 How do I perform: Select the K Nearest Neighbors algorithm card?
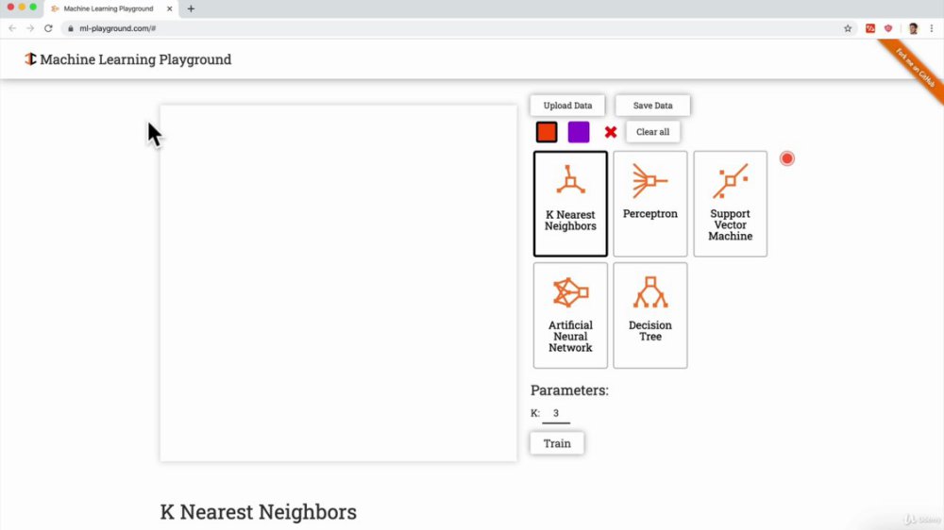[570, 204]
